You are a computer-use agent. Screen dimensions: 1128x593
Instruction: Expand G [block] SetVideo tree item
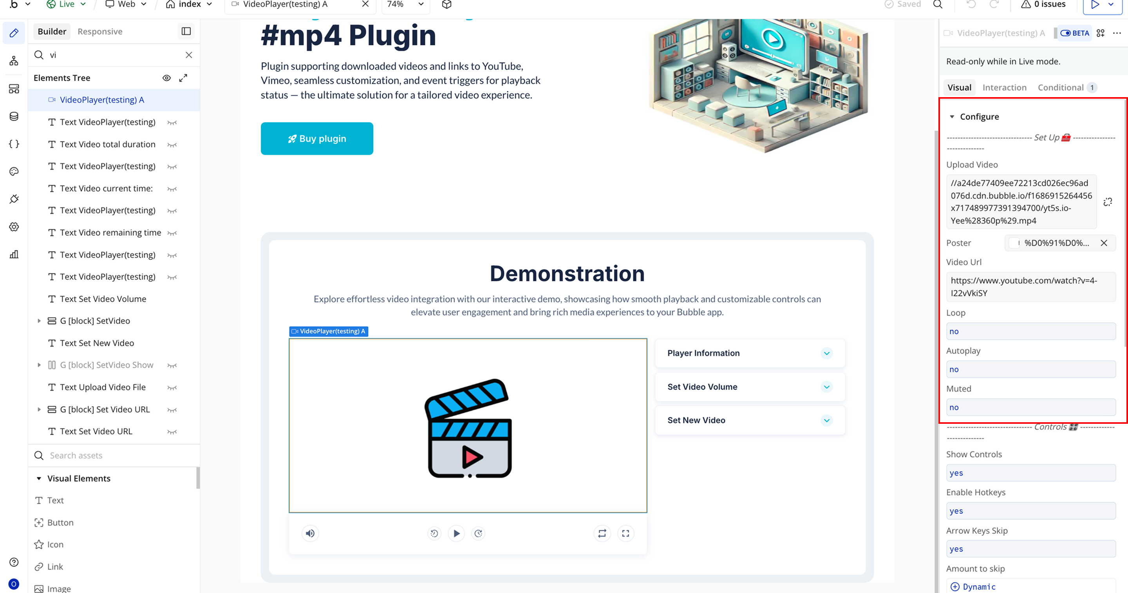[x=39, y=321]
